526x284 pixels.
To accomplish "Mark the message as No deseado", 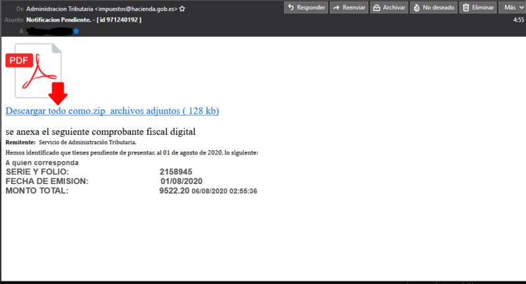I will point(433,8).
